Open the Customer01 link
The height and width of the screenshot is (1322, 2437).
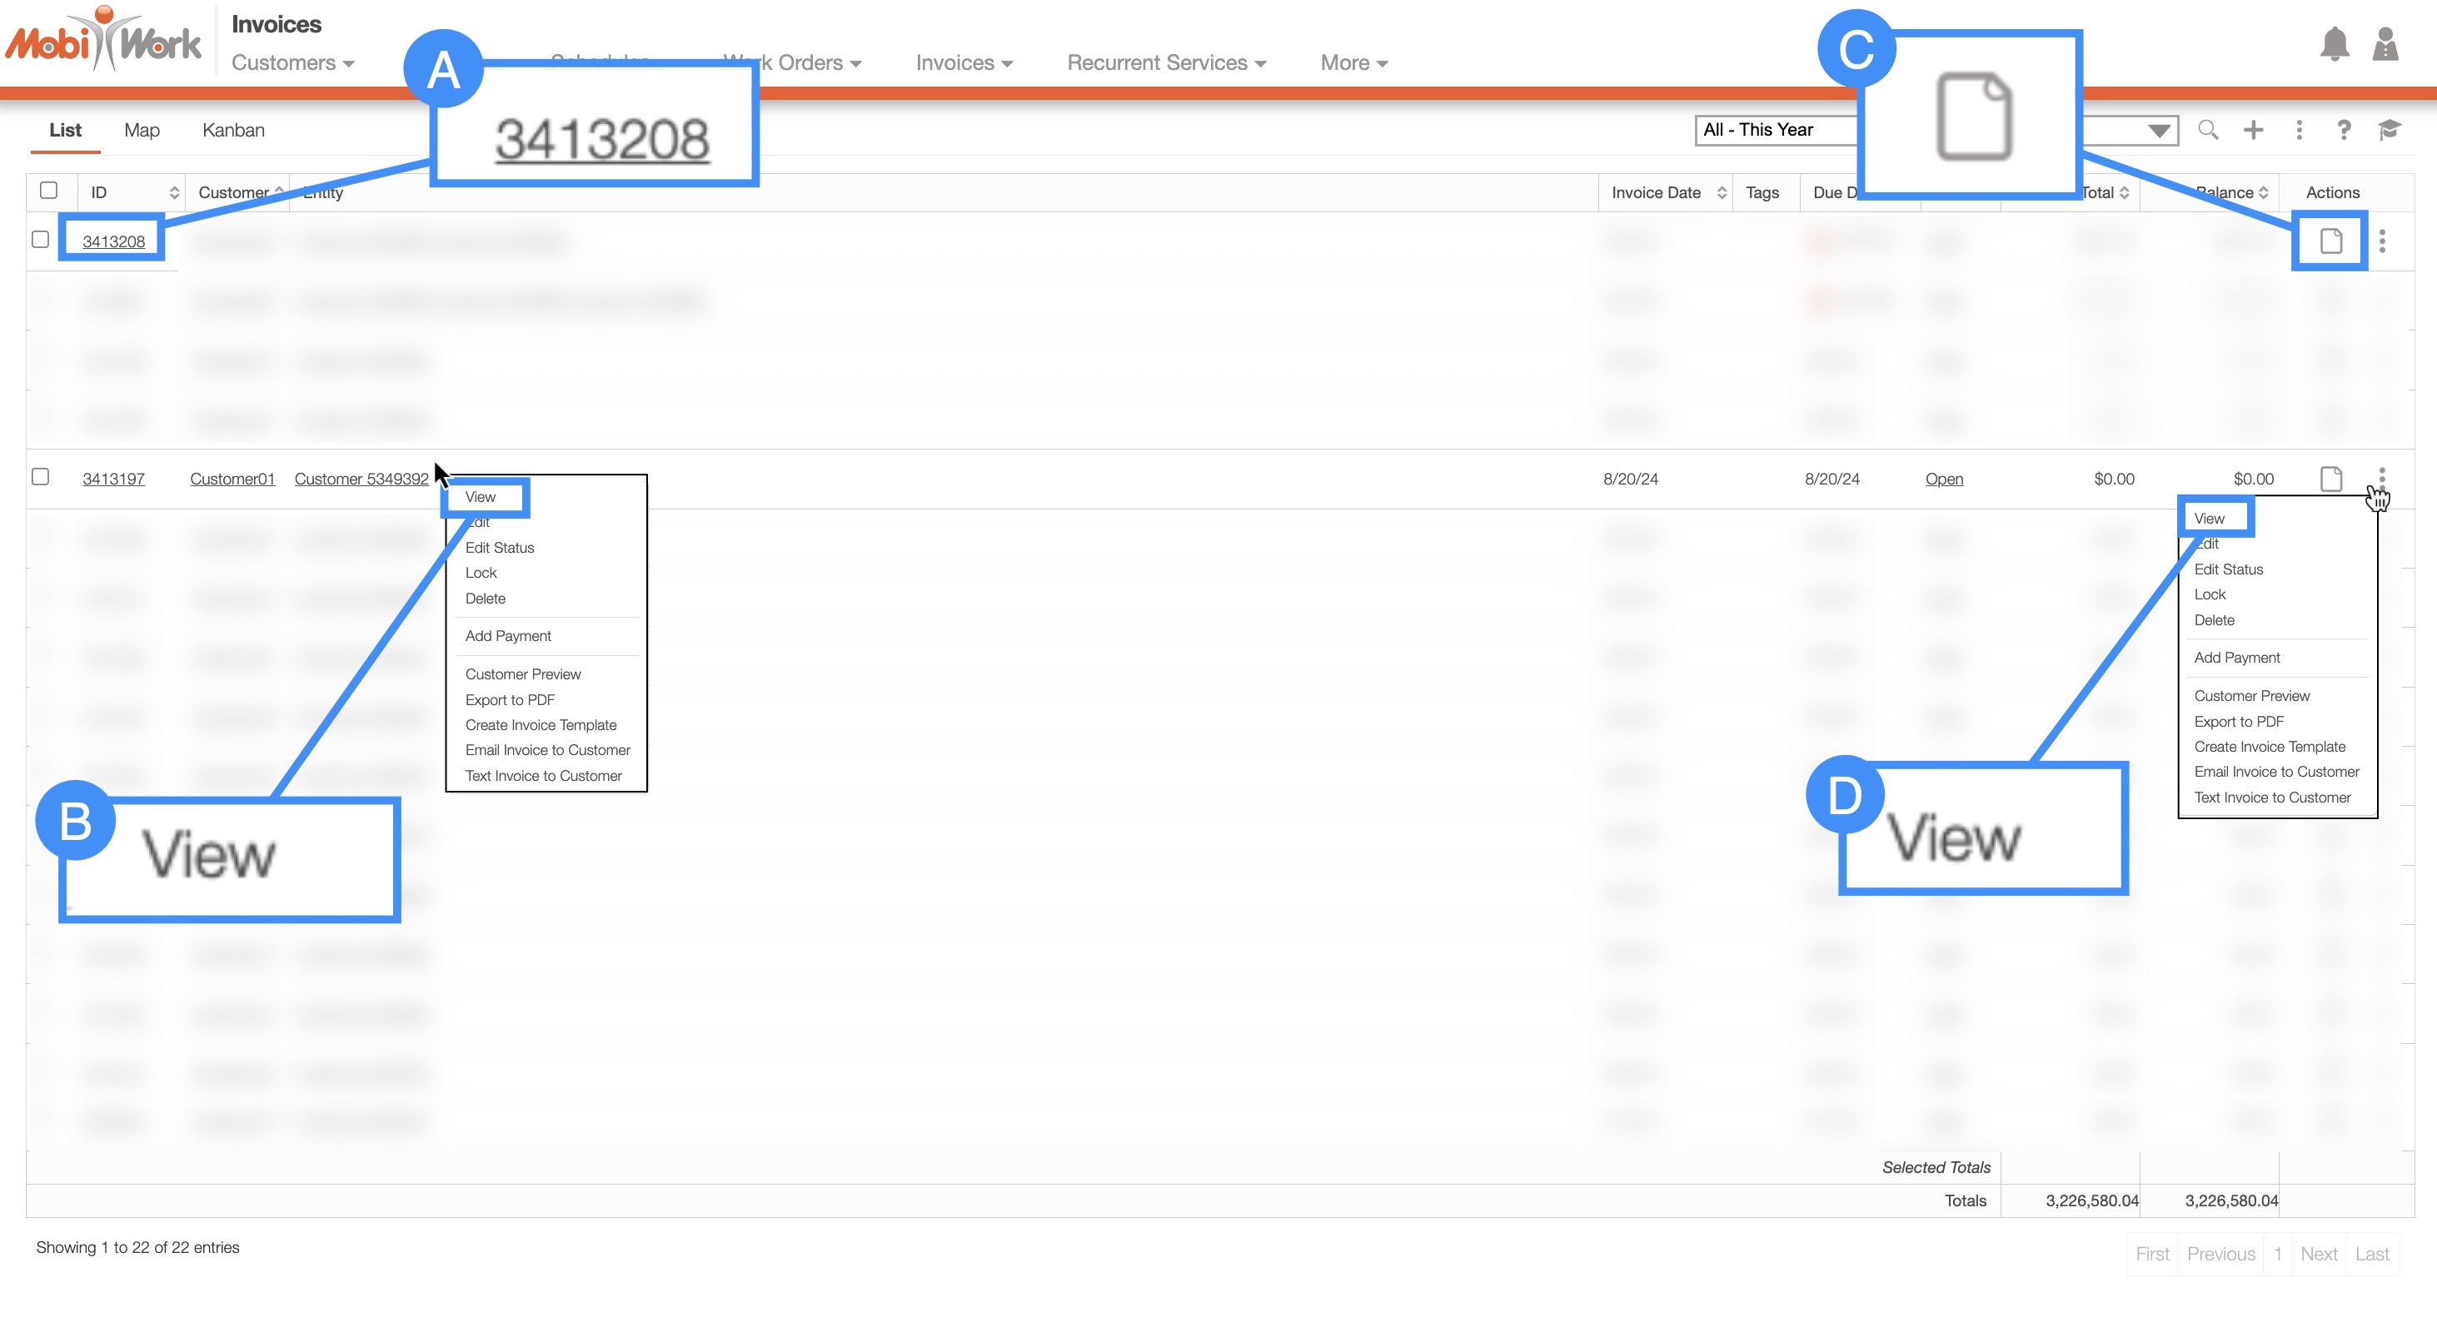[232, 479]
